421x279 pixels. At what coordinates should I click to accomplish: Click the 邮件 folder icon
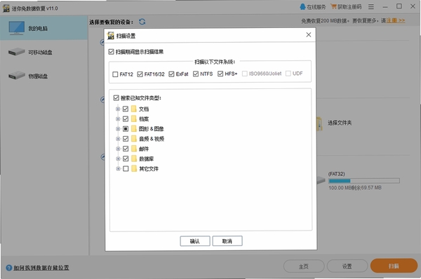(x=134, y=149)
